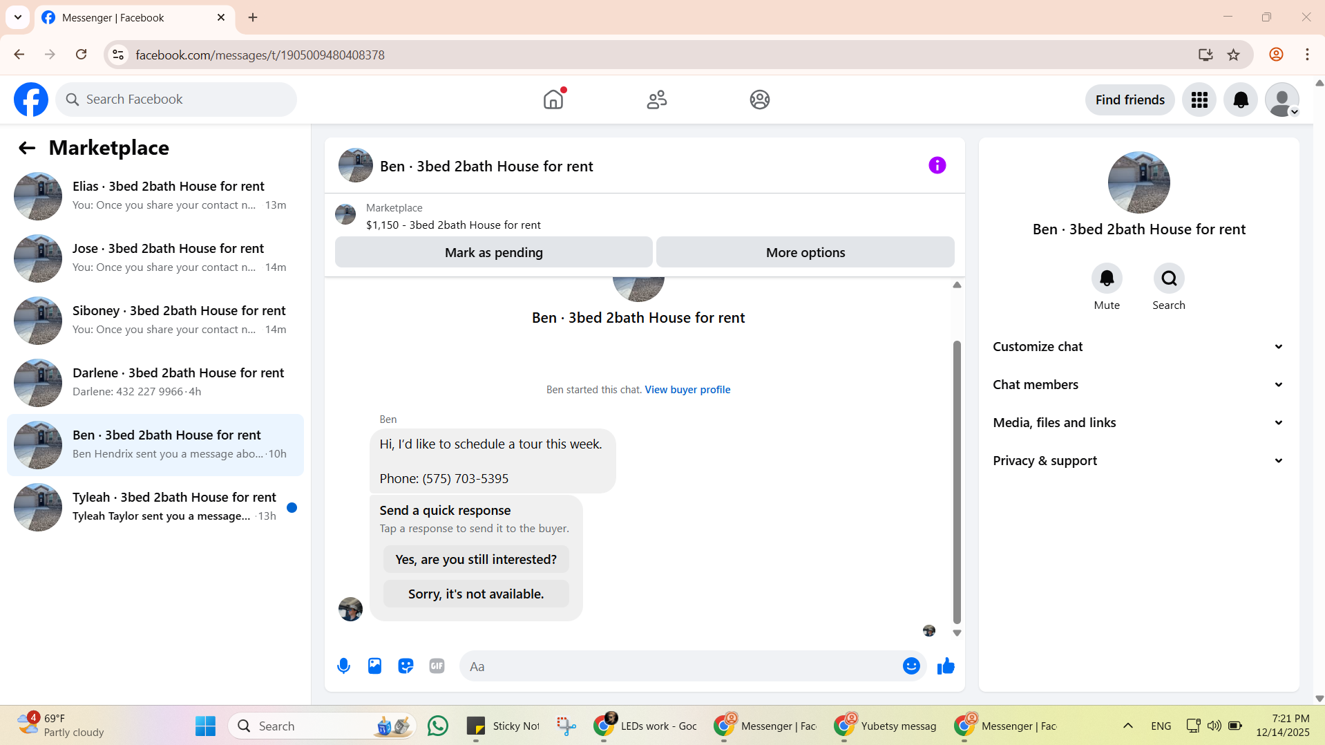The width and height of the screenshot is (1325, 745).
Task: Expand Media, files and links section
Action: coord(1138,423)
